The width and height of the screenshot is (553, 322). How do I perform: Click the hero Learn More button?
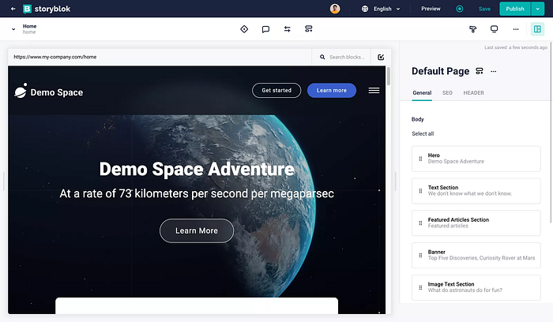(x=197, y=230)
